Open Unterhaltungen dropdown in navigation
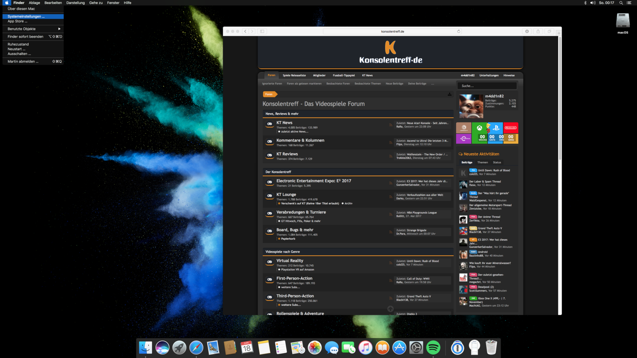Viewport: 637px width, 358px height. (489, 75)
